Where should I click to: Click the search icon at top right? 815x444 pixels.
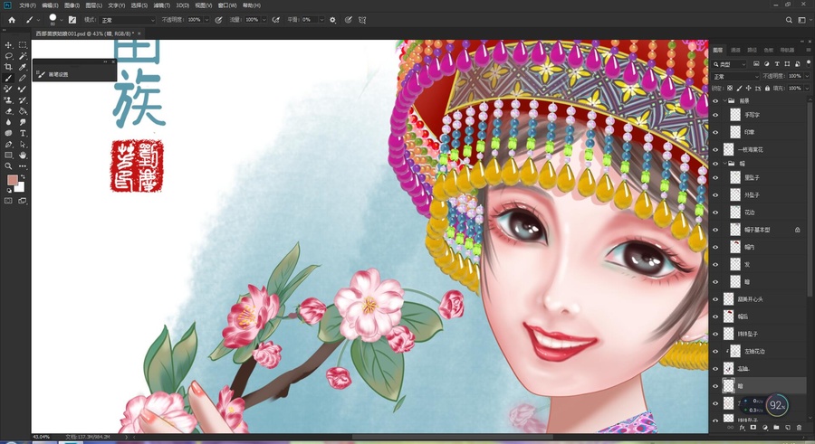click(x=789, y=20)
